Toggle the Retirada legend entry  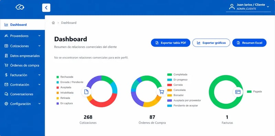(x=63, y=98)
